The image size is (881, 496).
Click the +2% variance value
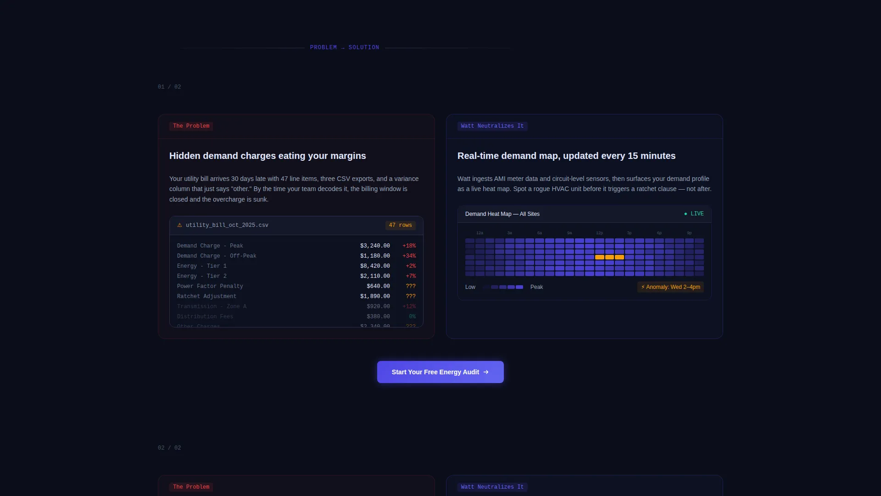[x=411, y=266]
